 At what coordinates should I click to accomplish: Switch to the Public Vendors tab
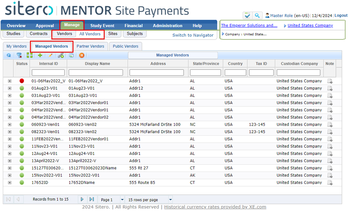125,46
